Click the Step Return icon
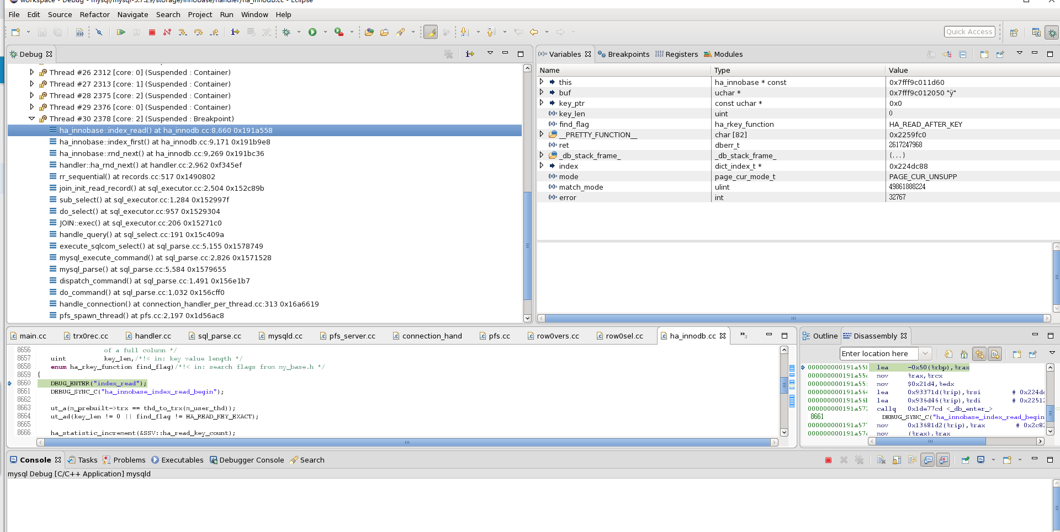1060x532 pixels. [x=214, y=33]
